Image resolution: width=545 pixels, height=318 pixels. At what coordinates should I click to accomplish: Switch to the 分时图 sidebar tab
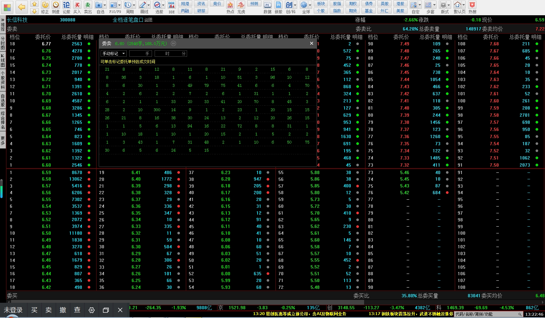(x=3, y=43)
